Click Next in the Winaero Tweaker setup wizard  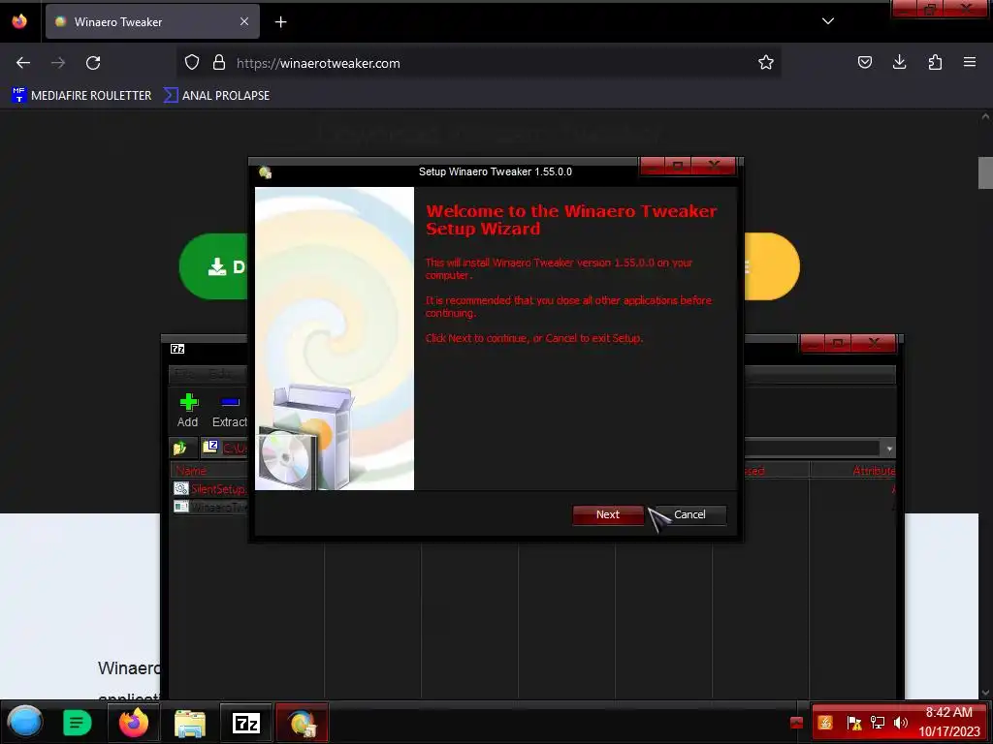point(607,514)
